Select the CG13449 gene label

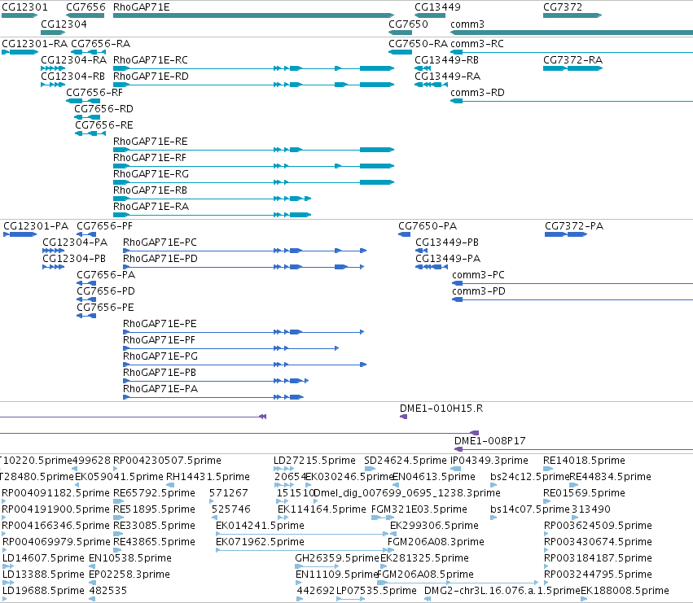point(437,7)
